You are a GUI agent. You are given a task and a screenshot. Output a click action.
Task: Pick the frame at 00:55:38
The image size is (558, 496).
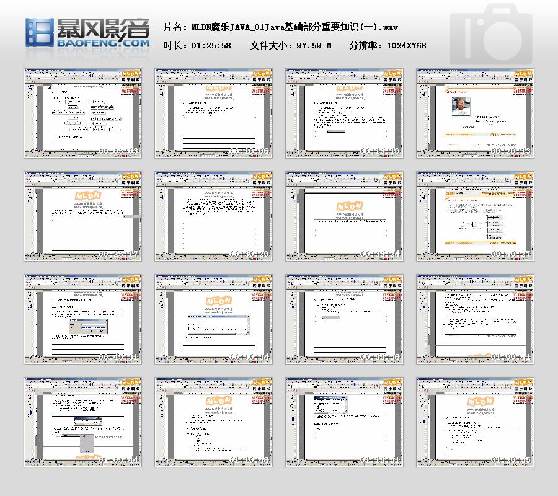click(344, 319)
